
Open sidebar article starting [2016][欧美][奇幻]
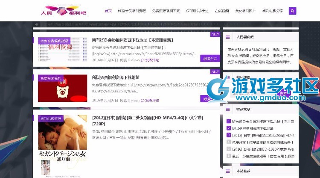pos(263,149)
